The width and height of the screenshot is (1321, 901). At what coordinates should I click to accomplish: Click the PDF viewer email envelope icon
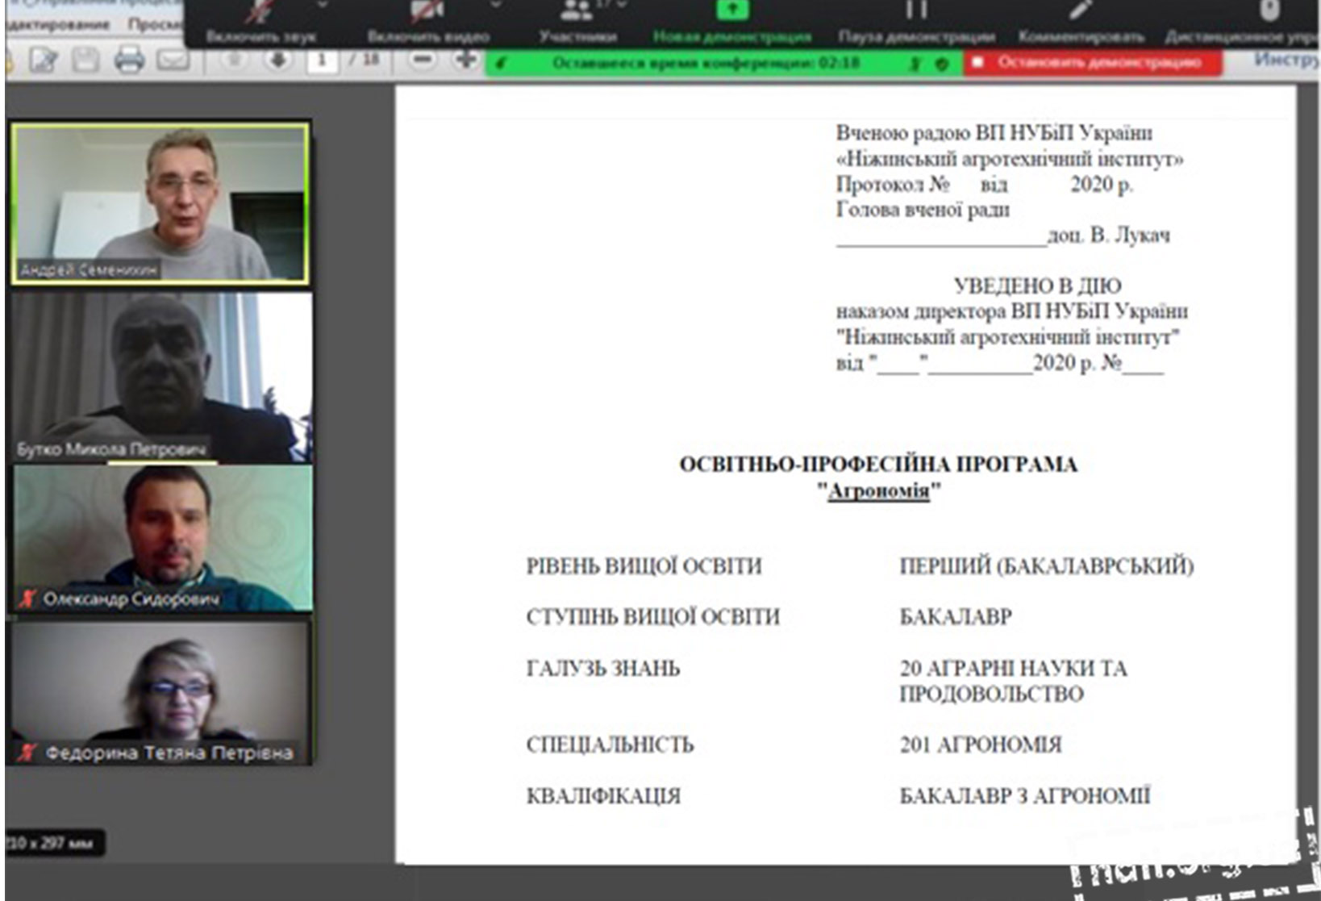173,60
